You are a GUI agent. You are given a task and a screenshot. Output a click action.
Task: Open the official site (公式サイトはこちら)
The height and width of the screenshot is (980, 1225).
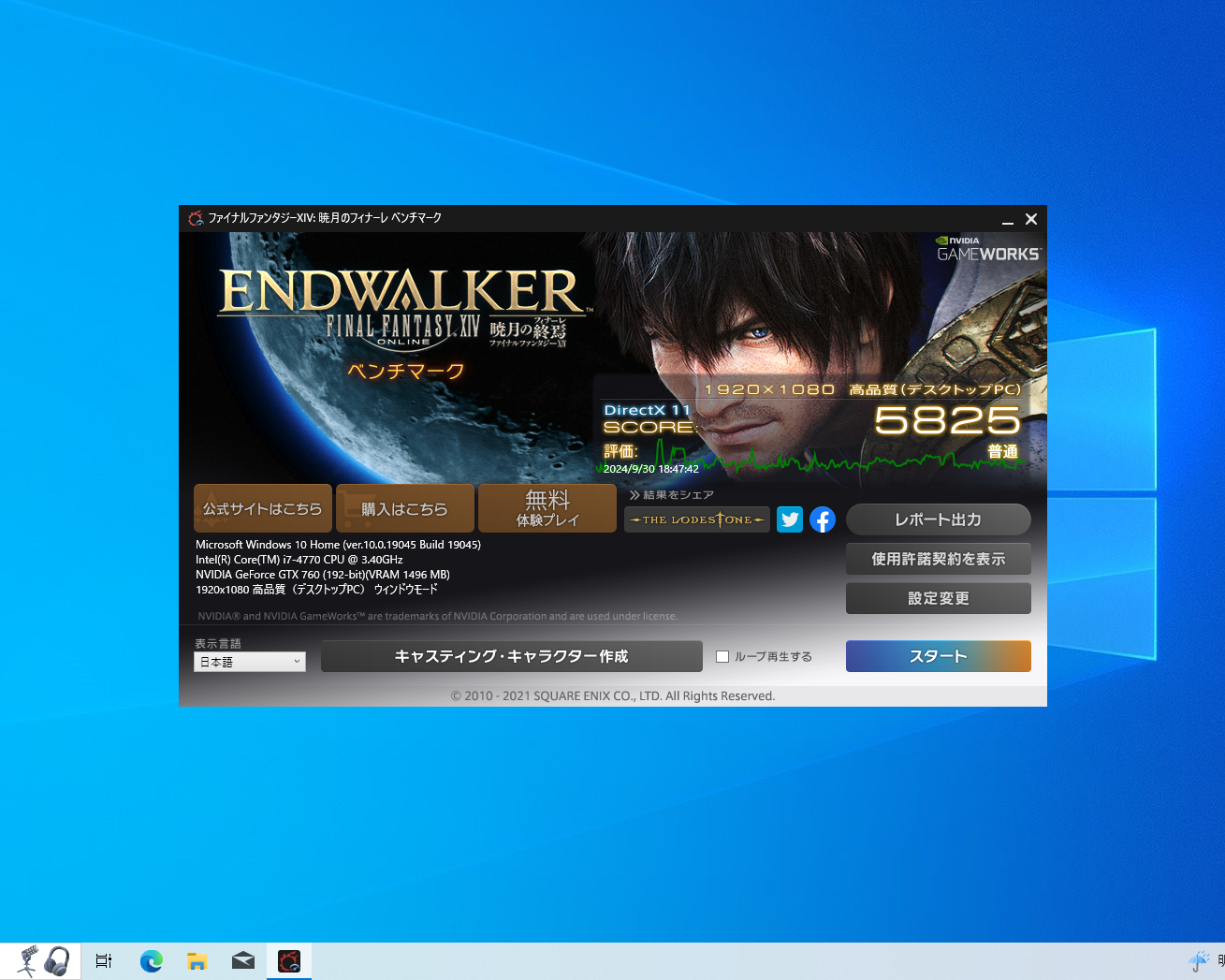[x=263, y=508]
